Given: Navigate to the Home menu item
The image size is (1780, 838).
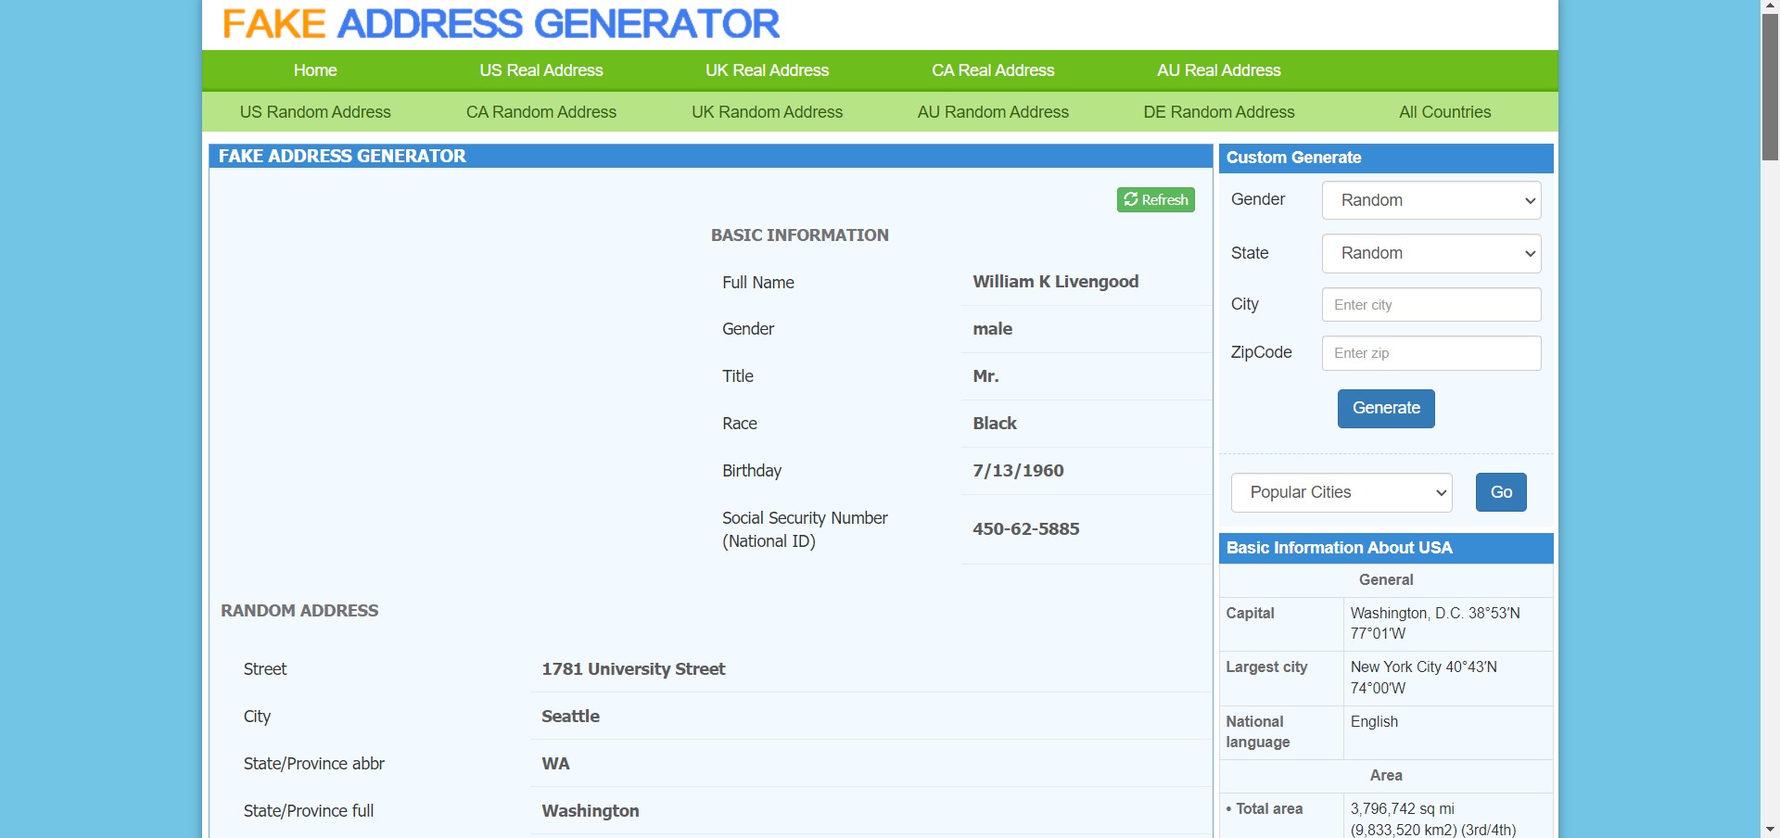Looking at the screenshot, I should point(314,70).
